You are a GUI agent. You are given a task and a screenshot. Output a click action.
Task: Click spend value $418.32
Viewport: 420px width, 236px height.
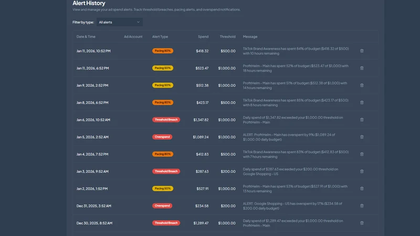click(x=202, y=51)
